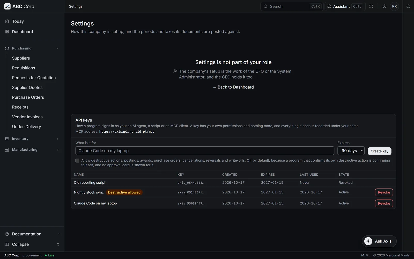Open the Today calendar icon

tap(7, 21)
